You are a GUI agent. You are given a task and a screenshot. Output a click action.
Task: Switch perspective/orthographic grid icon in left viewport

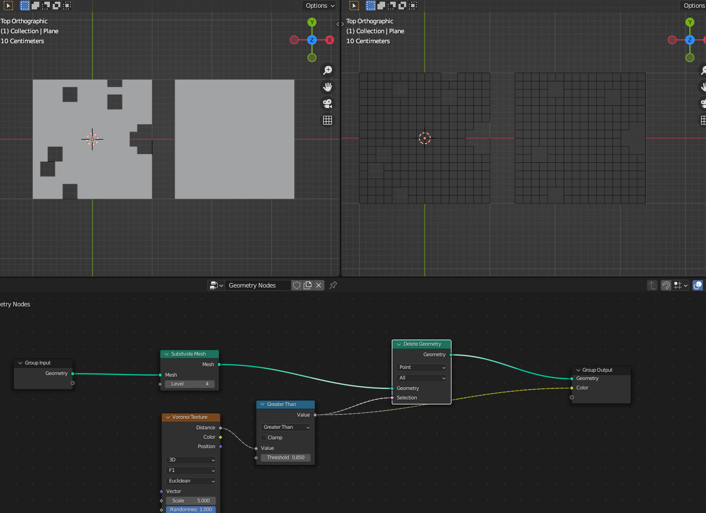(328, 120)
